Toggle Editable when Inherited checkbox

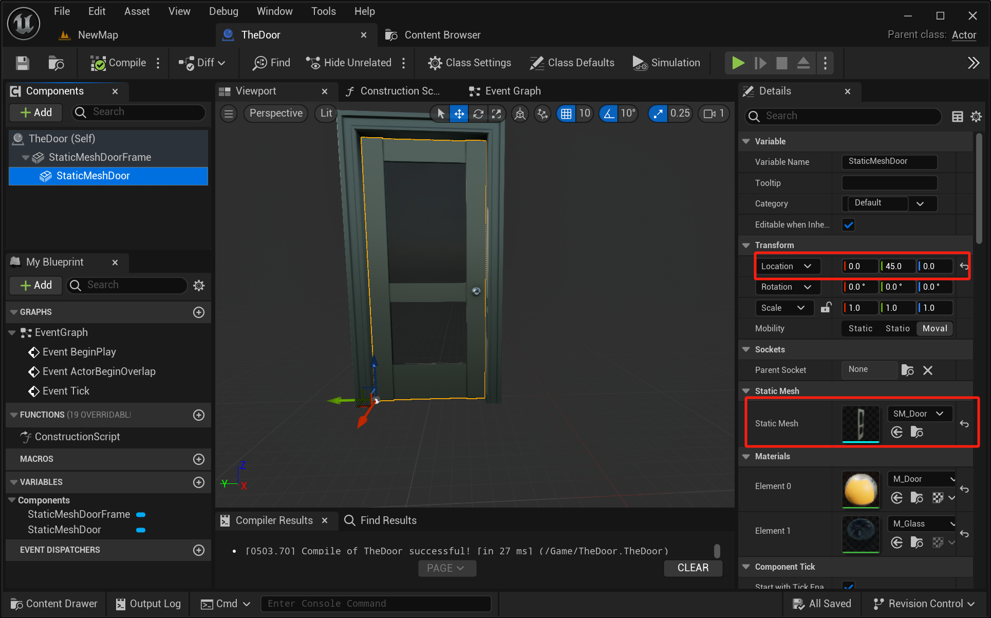click(848, 224)
